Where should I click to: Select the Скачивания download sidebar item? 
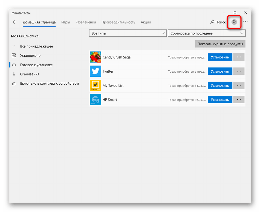point(30,74)
